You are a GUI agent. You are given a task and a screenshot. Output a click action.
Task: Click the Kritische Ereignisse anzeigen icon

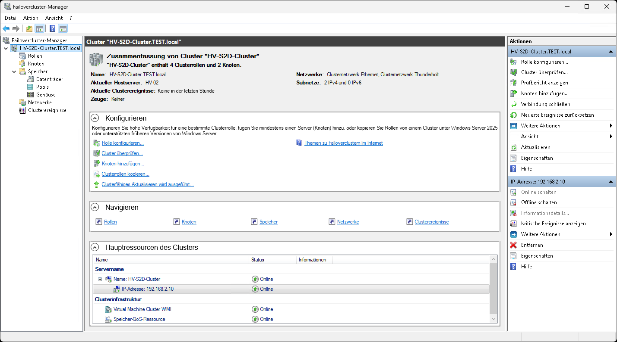tap(513, 224)
